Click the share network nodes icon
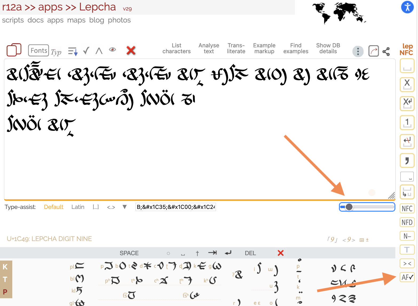 click(386, 51)
